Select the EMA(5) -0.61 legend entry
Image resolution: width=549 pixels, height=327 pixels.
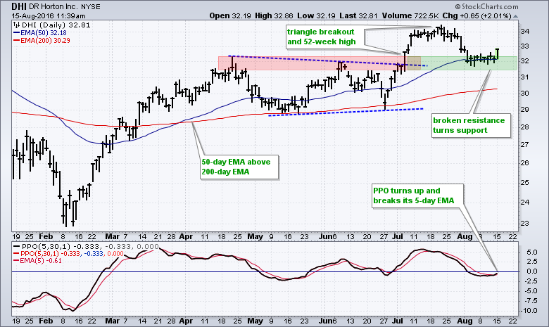(x=37, y=261)
